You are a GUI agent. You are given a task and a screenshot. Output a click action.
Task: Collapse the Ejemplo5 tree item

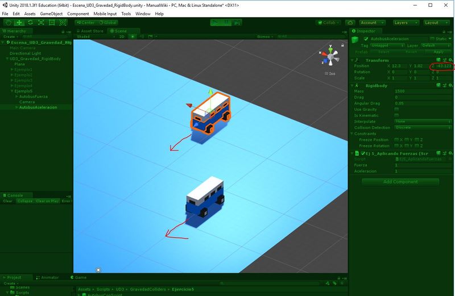click(12, 91)
